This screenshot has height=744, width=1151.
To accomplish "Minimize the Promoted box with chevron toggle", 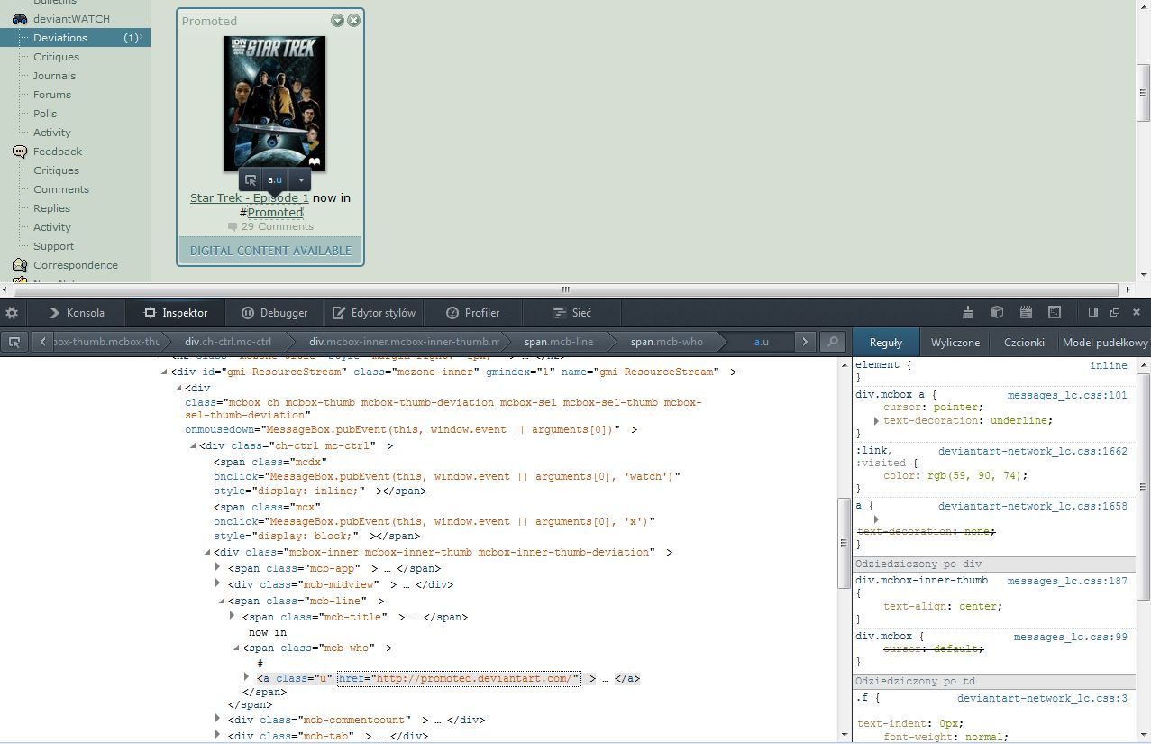I will [x=337, y=20].
